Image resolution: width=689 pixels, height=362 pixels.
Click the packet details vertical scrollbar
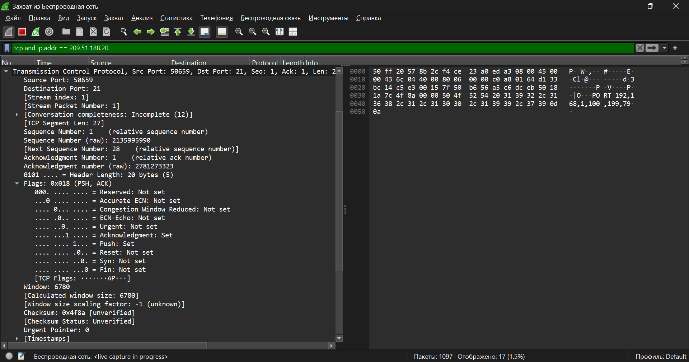coord(339,190)
